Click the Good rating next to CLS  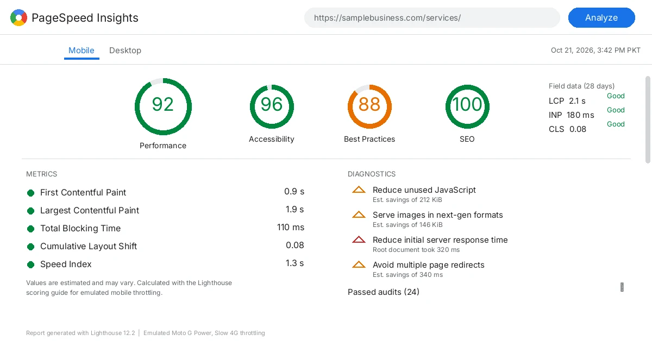tap(616, 124)
